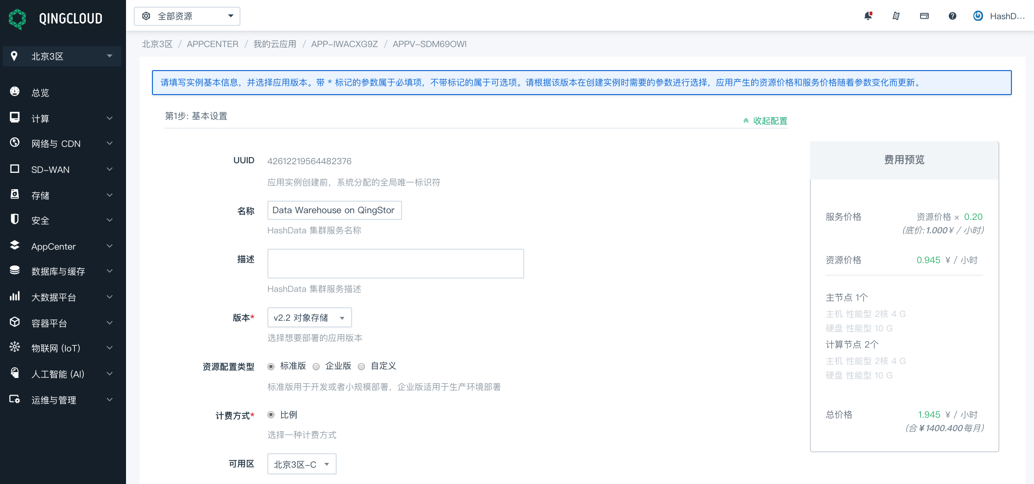This screenshot has height=484, width=1034.
Task: Click the SD-WAN square icon
Action: tap(15, 169)
